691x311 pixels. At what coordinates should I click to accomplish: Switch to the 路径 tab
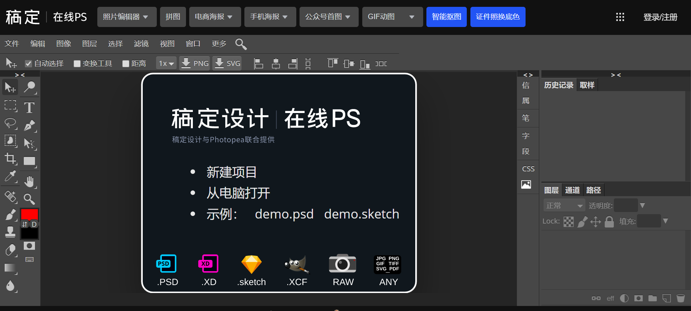594,190
